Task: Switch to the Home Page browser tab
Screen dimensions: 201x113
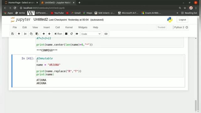Action: click(21, 3)
